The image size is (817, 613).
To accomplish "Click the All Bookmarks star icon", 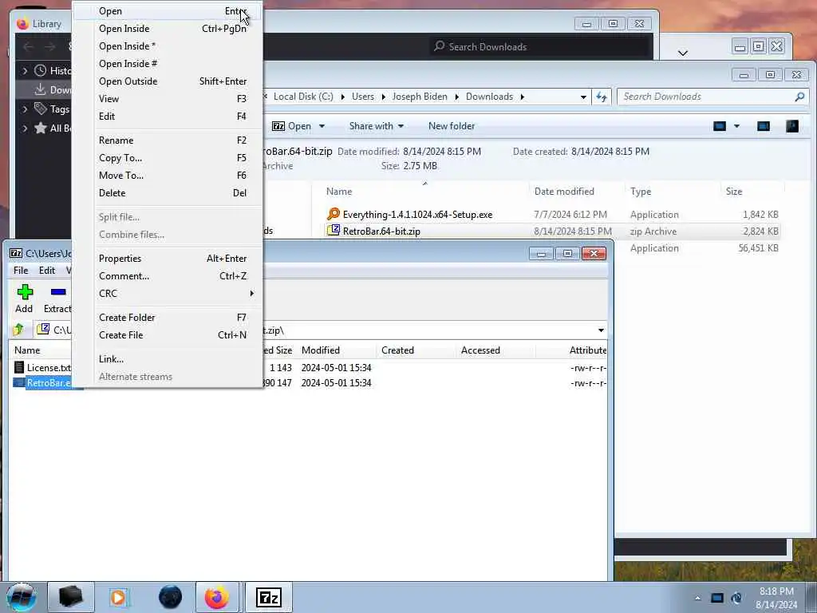I will 40,129.
